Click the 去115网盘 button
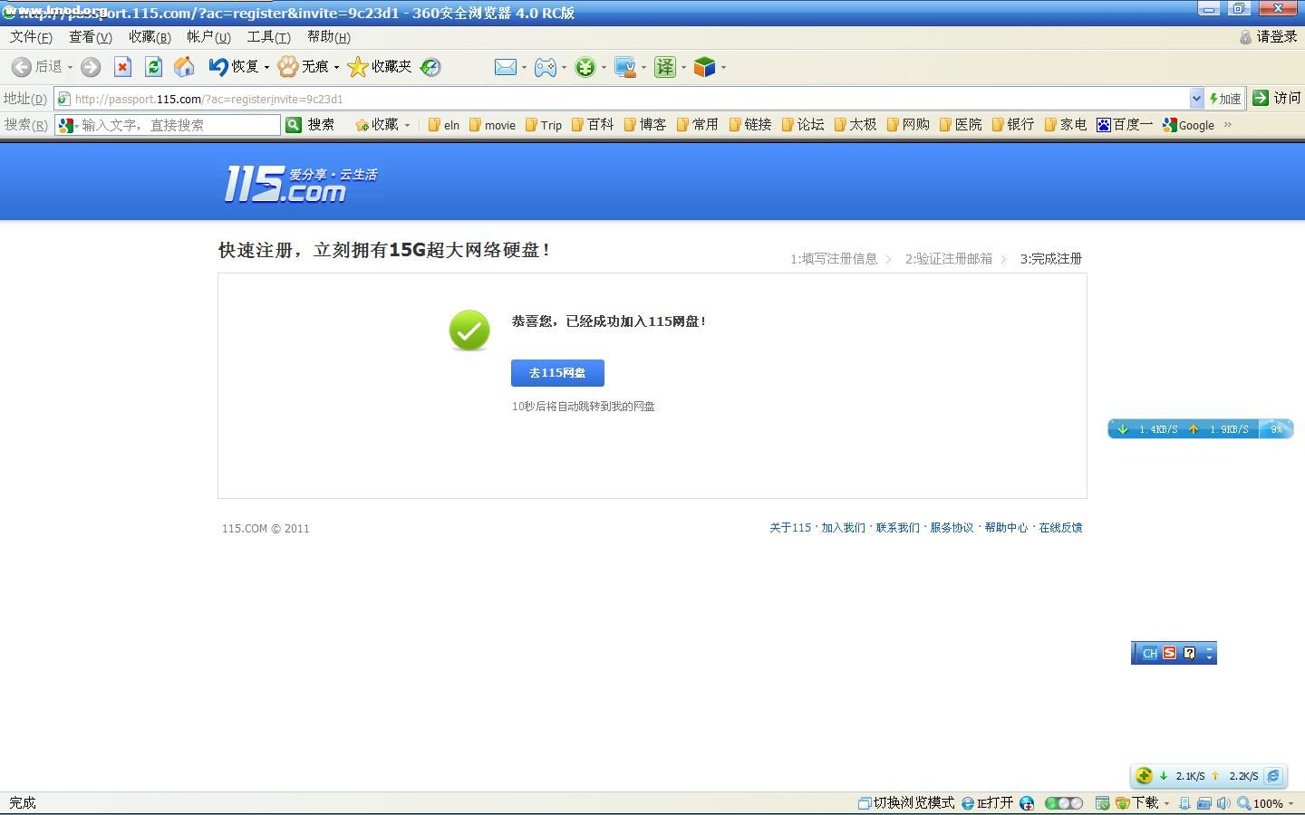The width and height of the screenshot is (1305, 815). tap(557, 373)
